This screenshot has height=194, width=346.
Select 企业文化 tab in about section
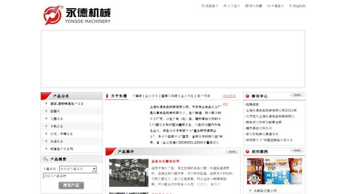pos(187,96)
